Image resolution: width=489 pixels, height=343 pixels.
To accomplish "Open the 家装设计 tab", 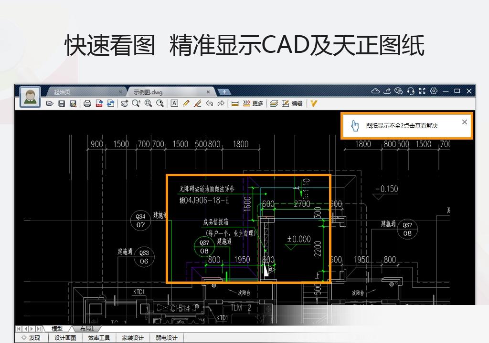I will click(133, 338).
